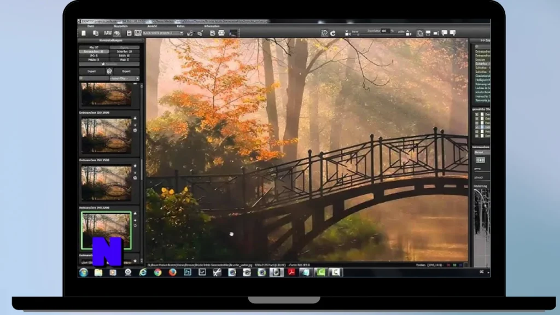Click the batch files toolbar icon
This screenshot has height=315, width=560.
(x=95, y=33)
